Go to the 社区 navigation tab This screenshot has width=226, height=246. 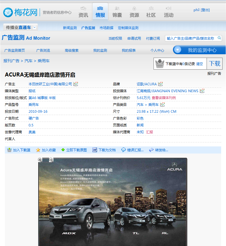[151, 12]
